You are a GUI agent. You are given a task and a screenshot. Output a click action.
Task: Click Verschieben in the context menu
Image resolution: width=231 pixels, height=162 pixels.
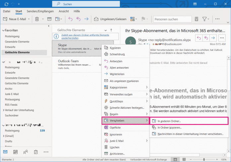[125, 121]
